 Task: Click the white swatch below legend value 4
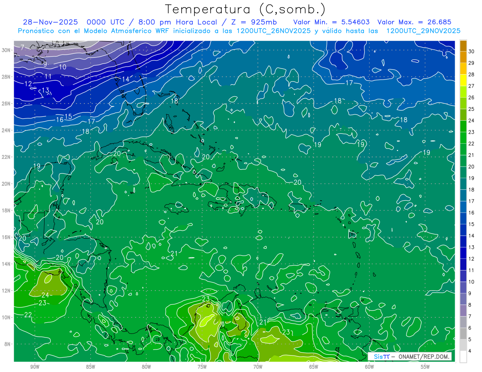click(x=463, y=357)
